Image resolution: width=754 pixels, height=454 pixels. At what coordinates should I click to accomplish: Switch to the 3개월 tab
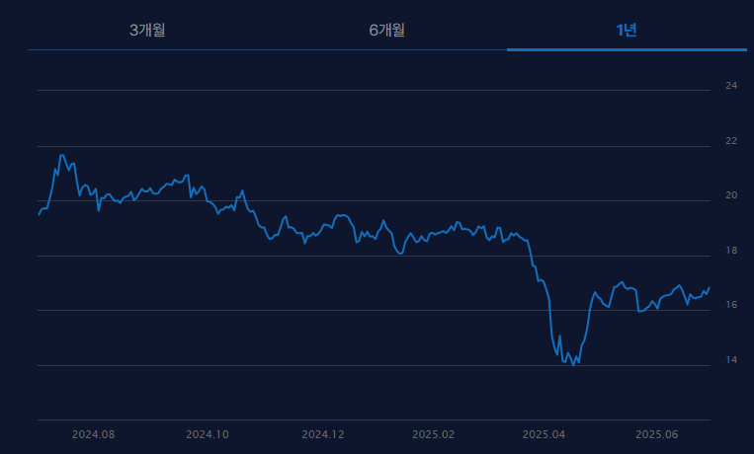point(147,30)
